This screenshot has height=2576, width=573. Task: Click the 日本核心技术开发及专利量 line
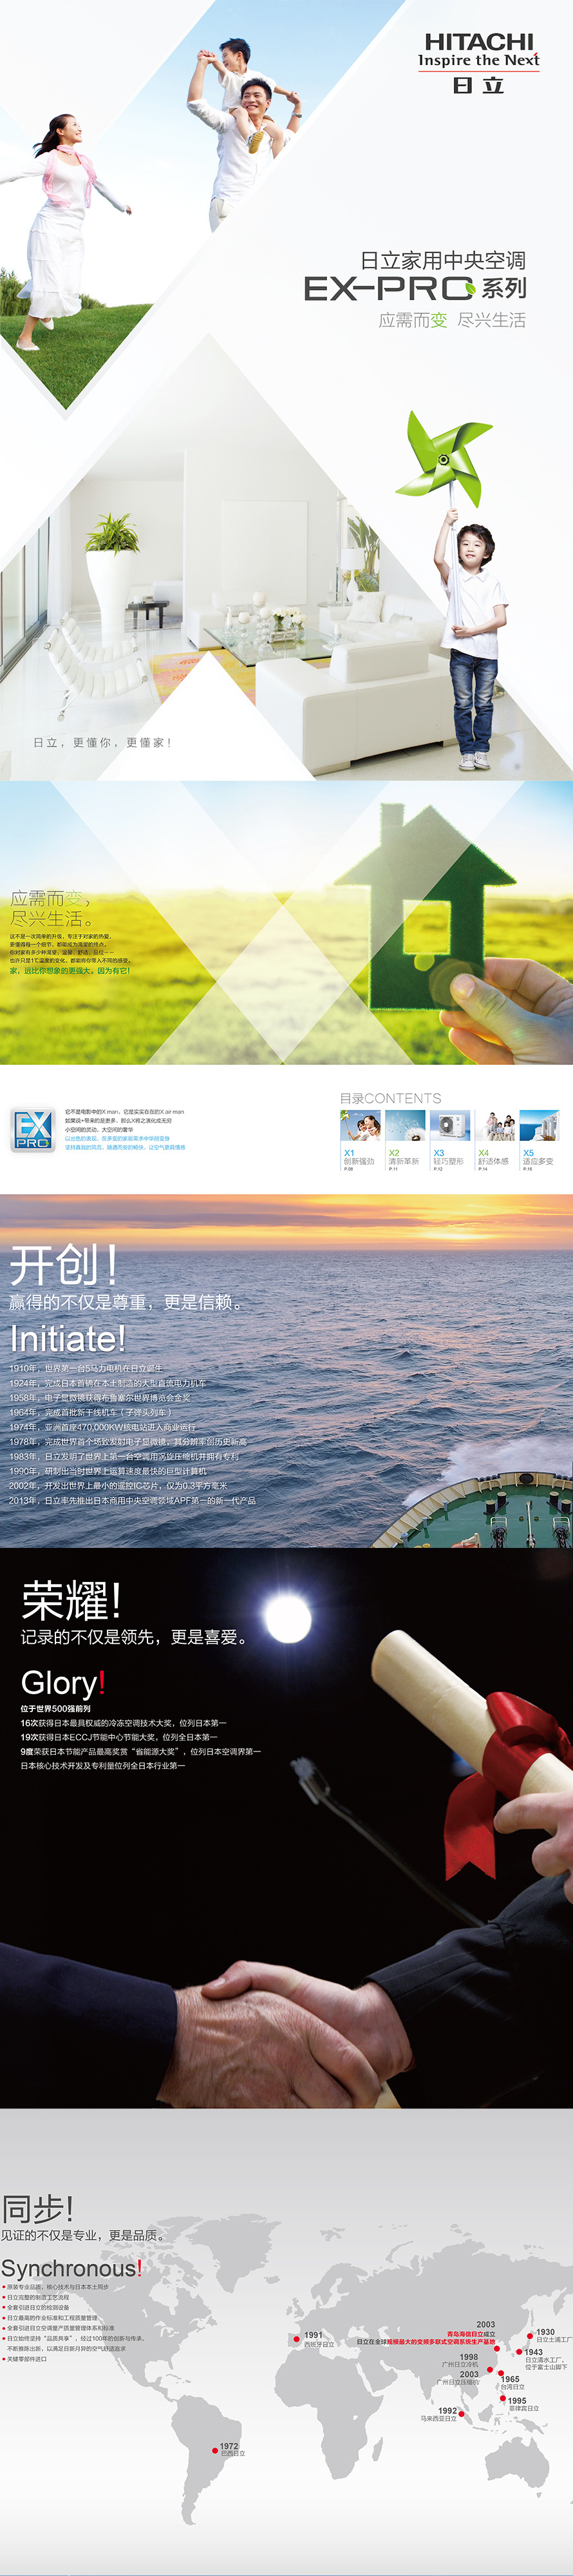point(103,1766)
